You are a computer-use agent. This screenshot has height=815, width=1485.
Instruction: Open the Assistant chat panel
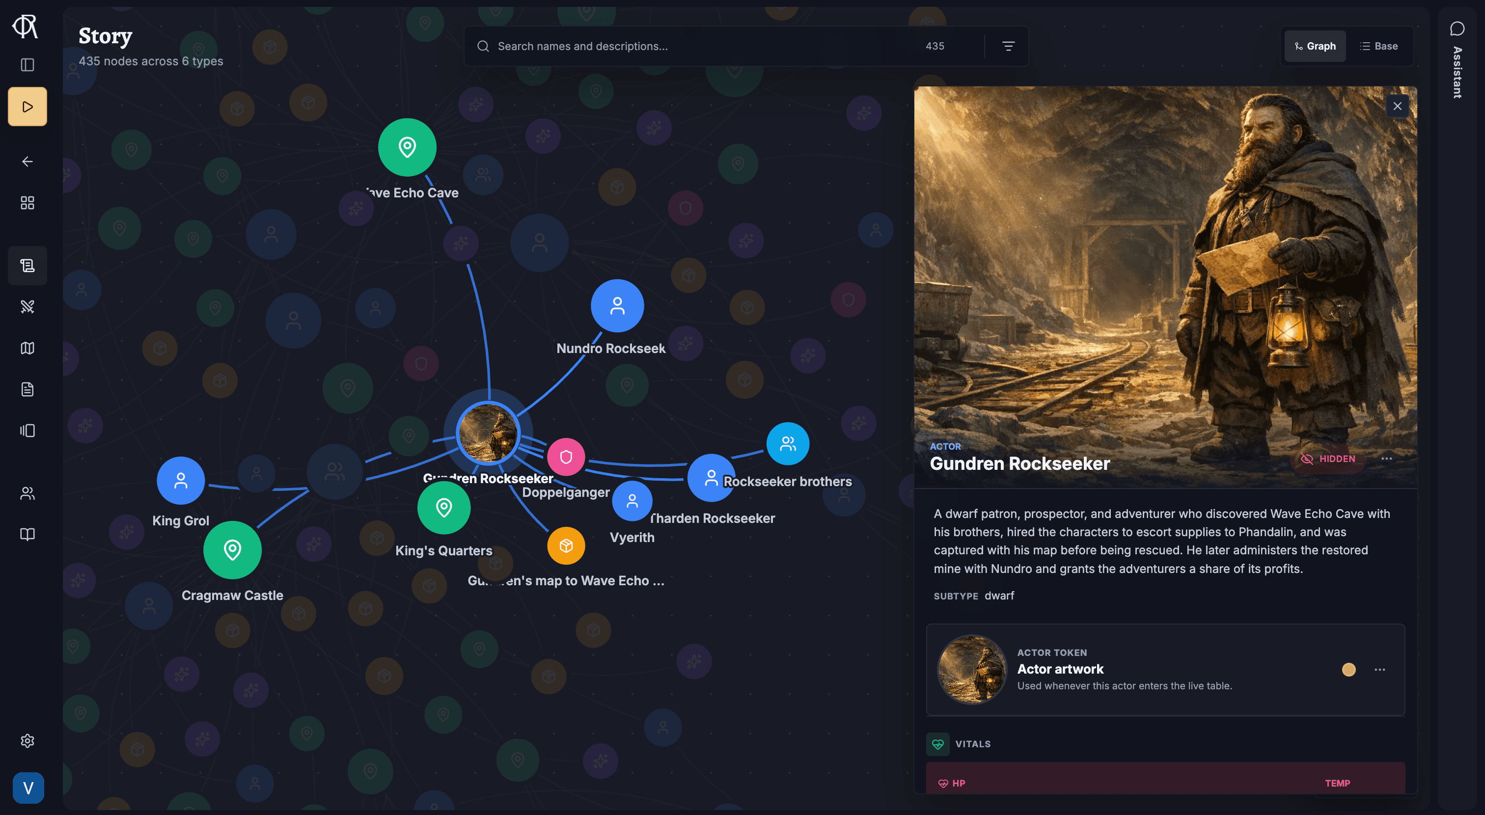click(1457, 60)
